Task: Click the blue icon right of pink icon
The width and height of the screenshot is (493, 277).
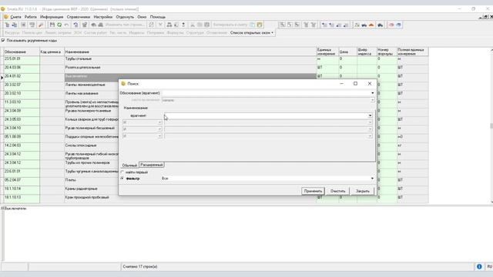Action: click(x=399, y=25)
